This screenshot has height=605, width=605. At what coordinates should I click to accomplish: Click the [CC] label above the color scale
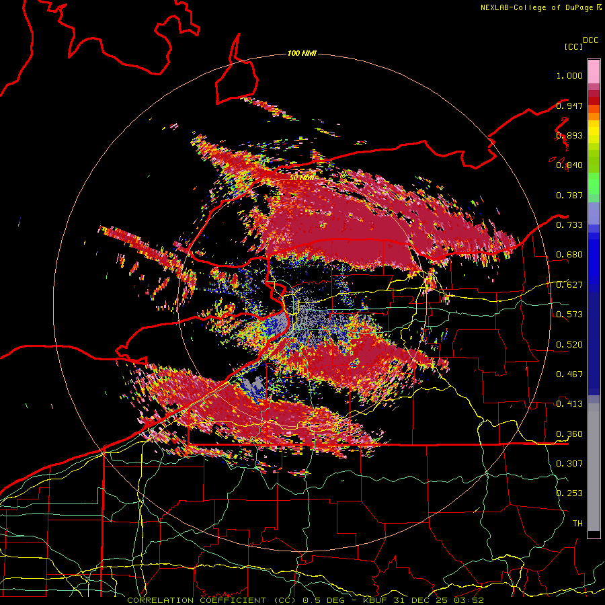(x=573, y=46)
